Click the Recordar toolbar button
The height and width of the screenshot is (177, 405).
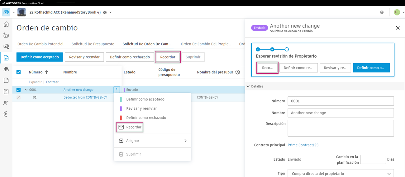coord(168,57)
